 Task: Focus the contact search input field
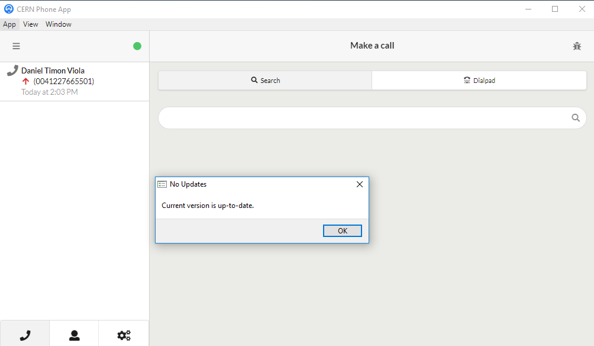pos(364,118)
